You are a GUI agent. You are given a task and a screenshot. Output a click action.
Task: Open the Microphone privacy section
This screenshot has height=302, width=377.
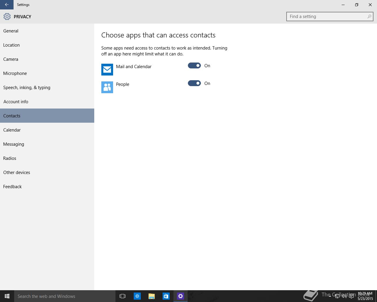[x=47, y=73]
